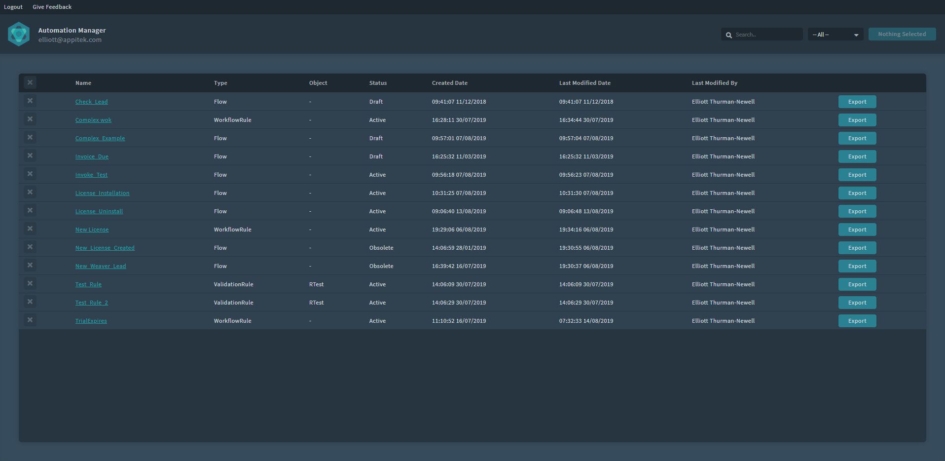The image size is (945, 461).
Task: Toggle checkbox for TrialExpires row
Action: (x=30, y=320)
